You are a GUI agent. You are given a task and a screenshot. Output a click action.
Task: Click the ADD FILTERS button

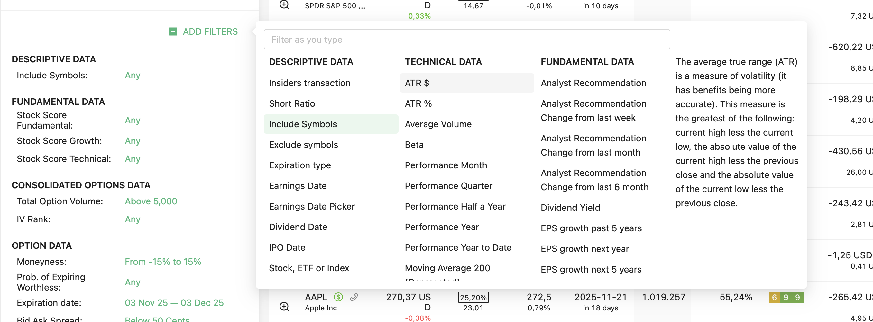tap(210, 32)
